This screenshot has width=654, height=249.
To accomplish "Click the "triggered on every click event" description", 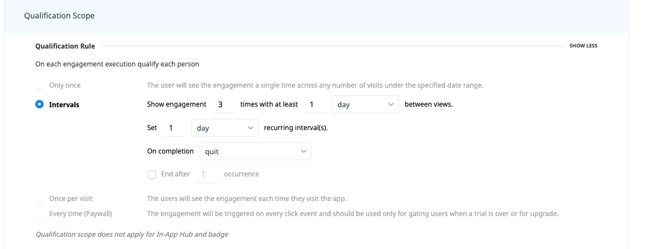I will (x=352, y=214).
